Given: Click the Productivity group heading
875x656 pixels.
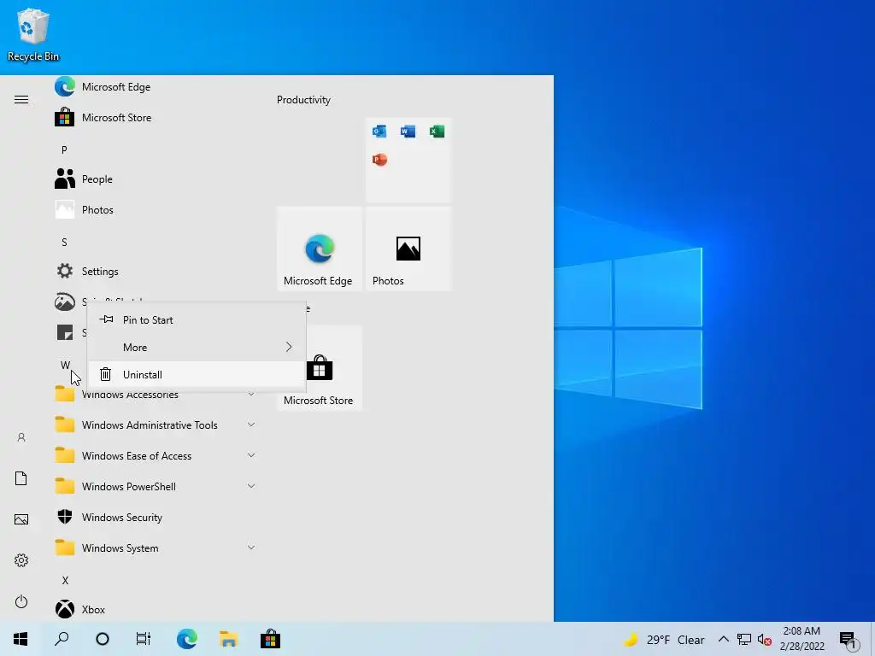Looking at the screenshot, I should [x=303, y=100].
